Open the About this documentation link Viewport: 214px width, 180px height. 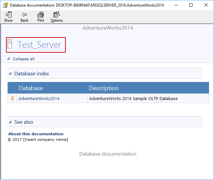click(x=36, y=134)
